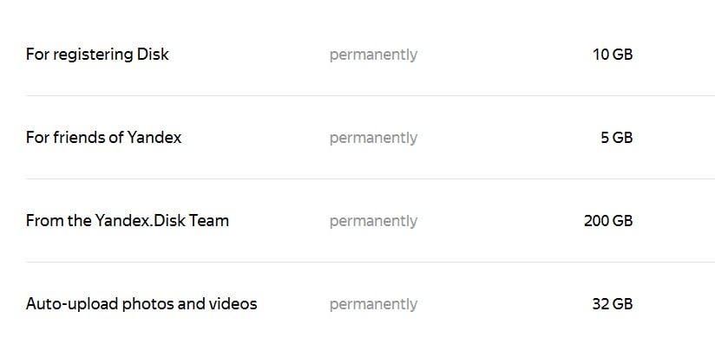Click the word Disk in the registering row

click(153, 55)
